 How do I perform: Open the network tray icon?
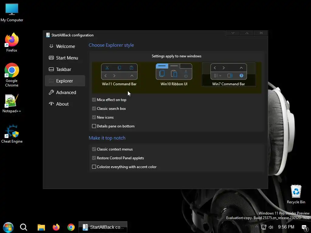pyautogui.click(x=264, y=227)
